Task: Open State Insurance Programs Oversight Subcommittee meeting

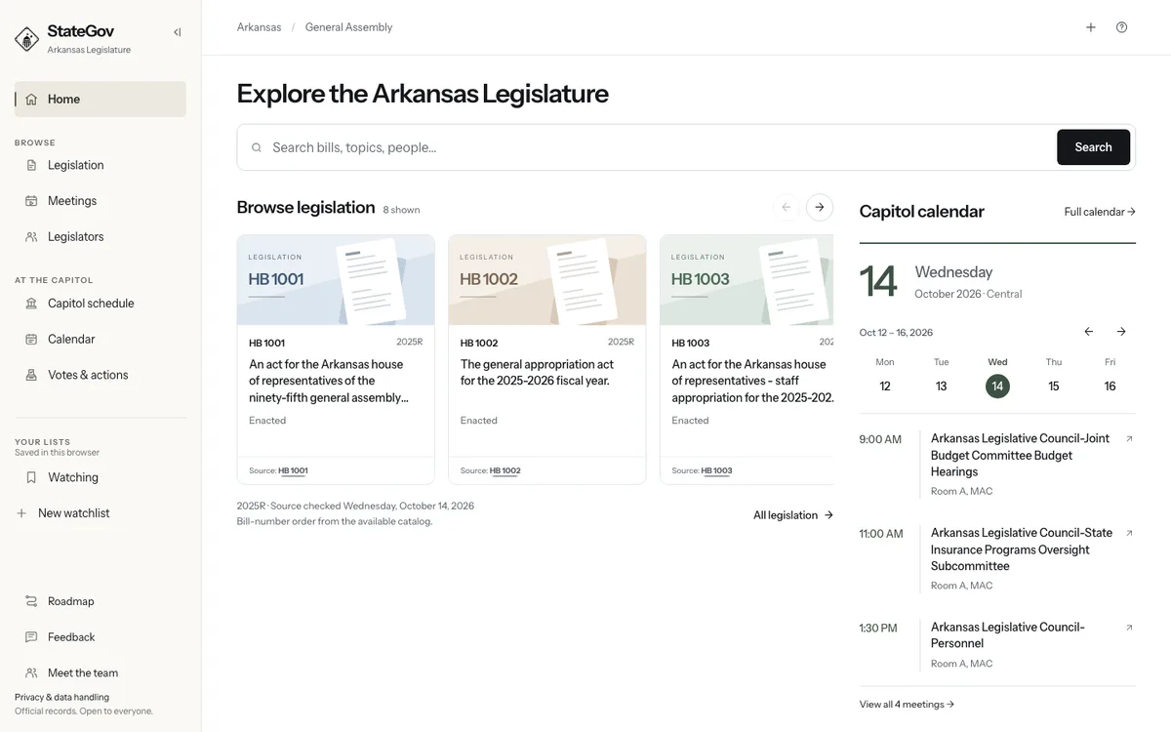Action: [1022, 549]
